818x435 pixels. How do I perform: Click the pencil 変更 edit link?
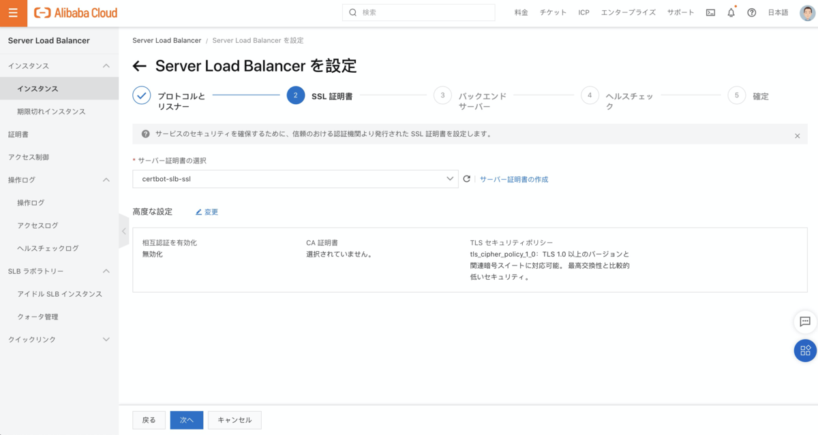(x=207, y=212)
